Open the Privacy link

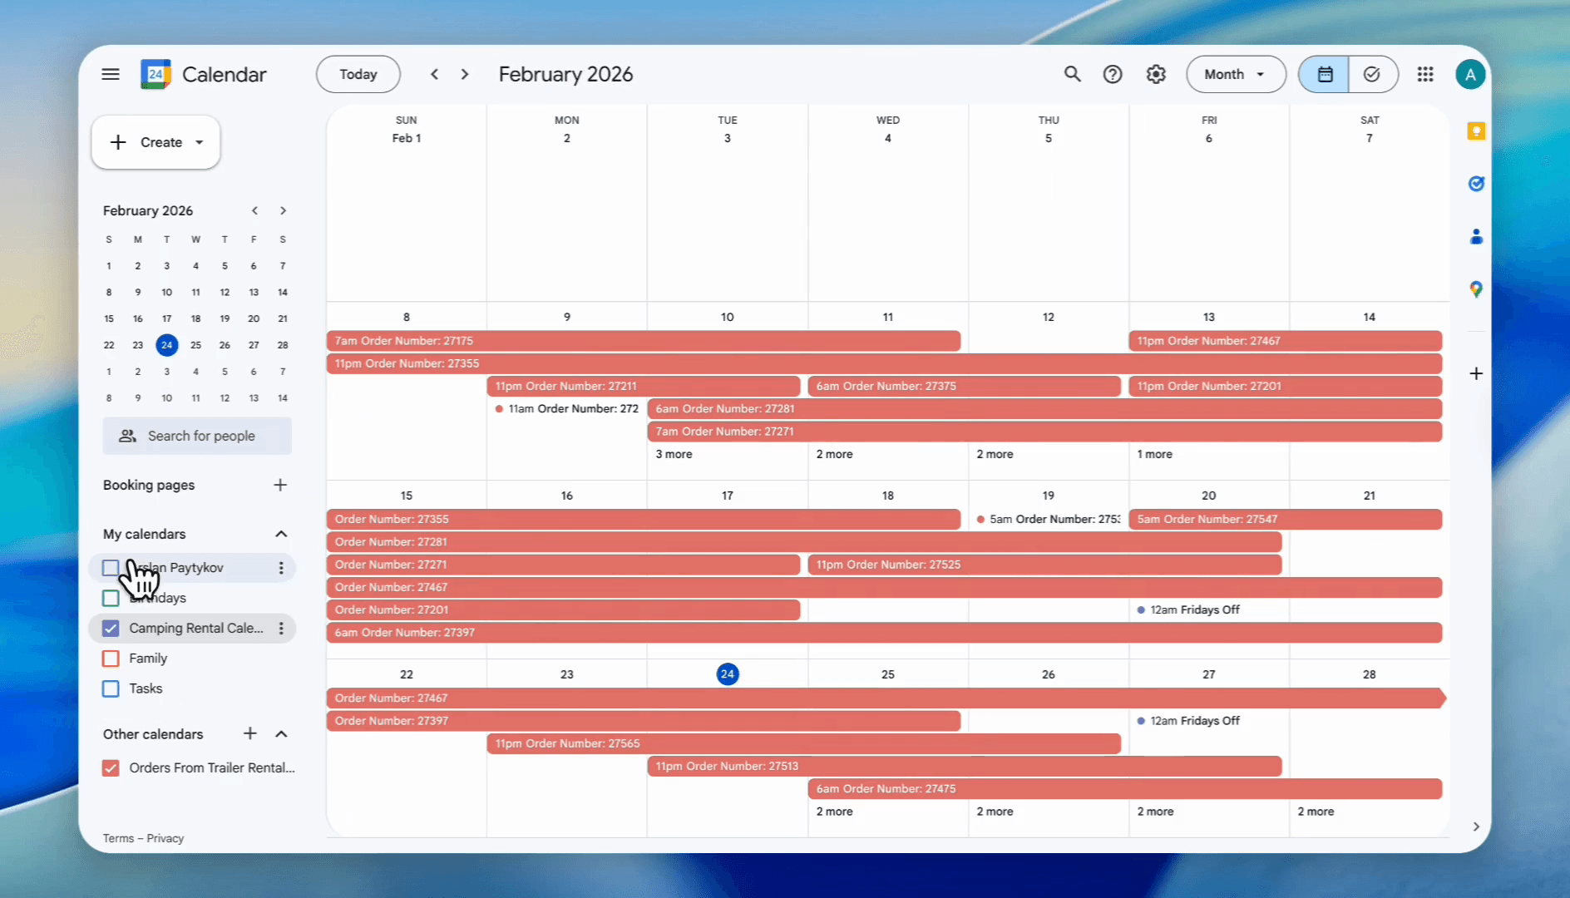click(165, 838)
